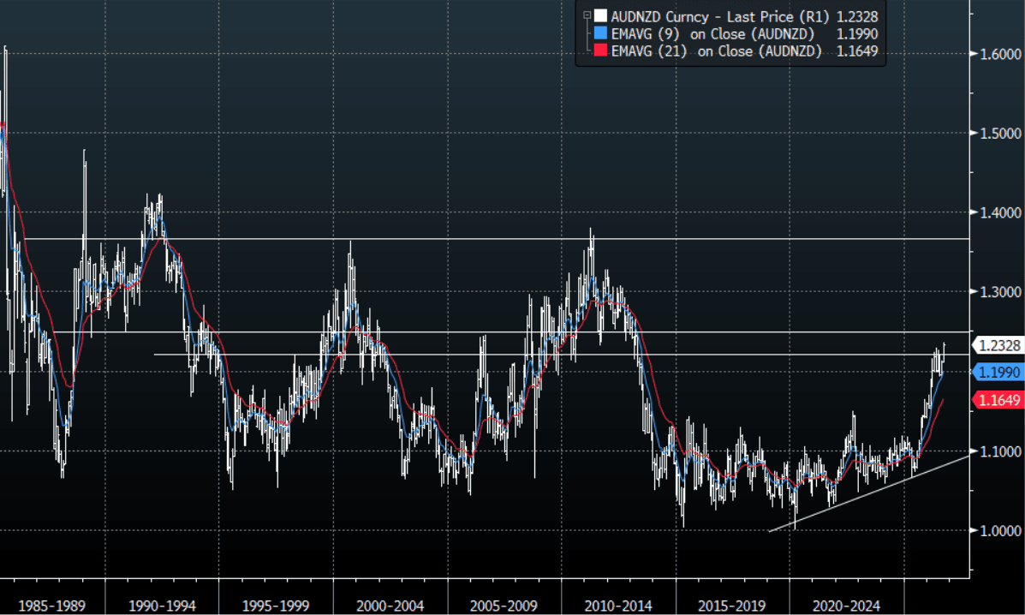Click the 1.1649 value in the legend
Viewport: 1025px width, 615px height.
[x=857, y=51]
